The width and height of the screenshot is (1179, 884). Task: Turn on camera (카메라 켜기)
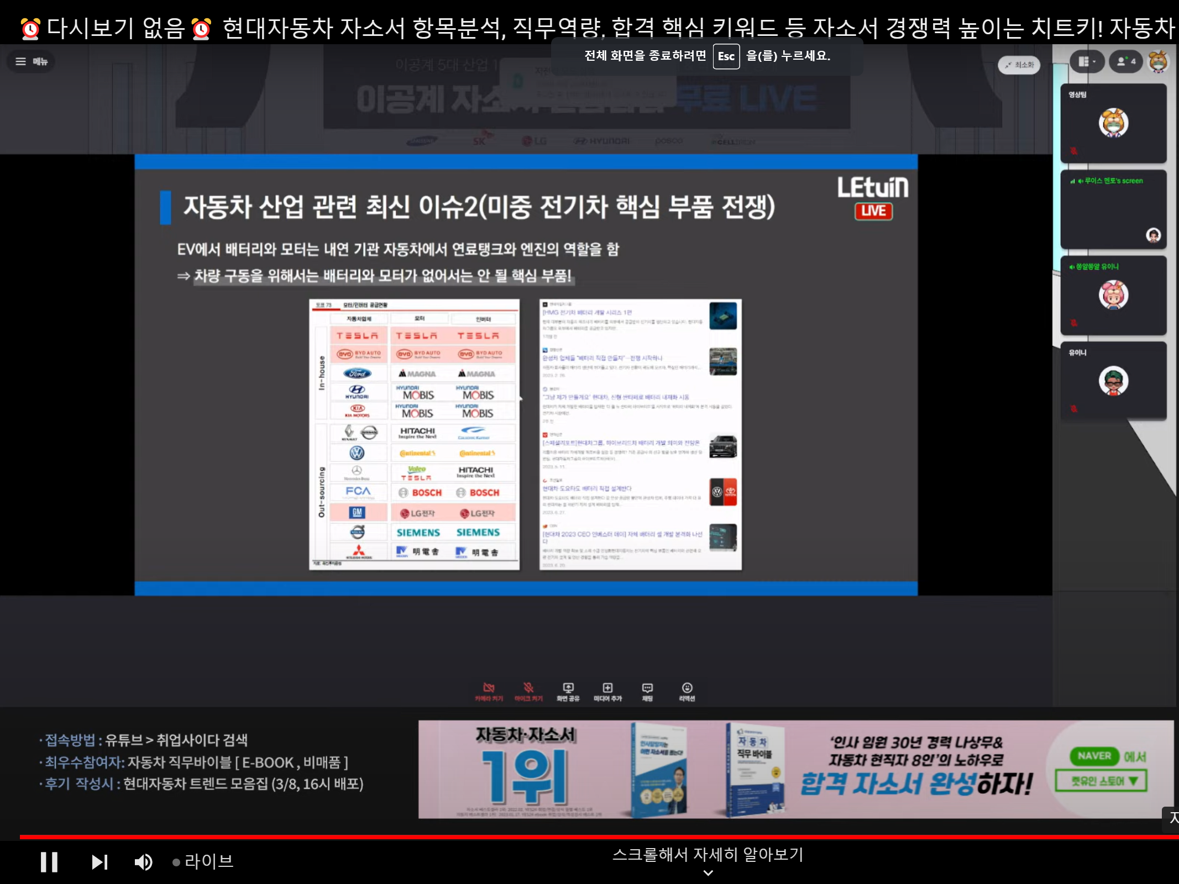point(489,691)
